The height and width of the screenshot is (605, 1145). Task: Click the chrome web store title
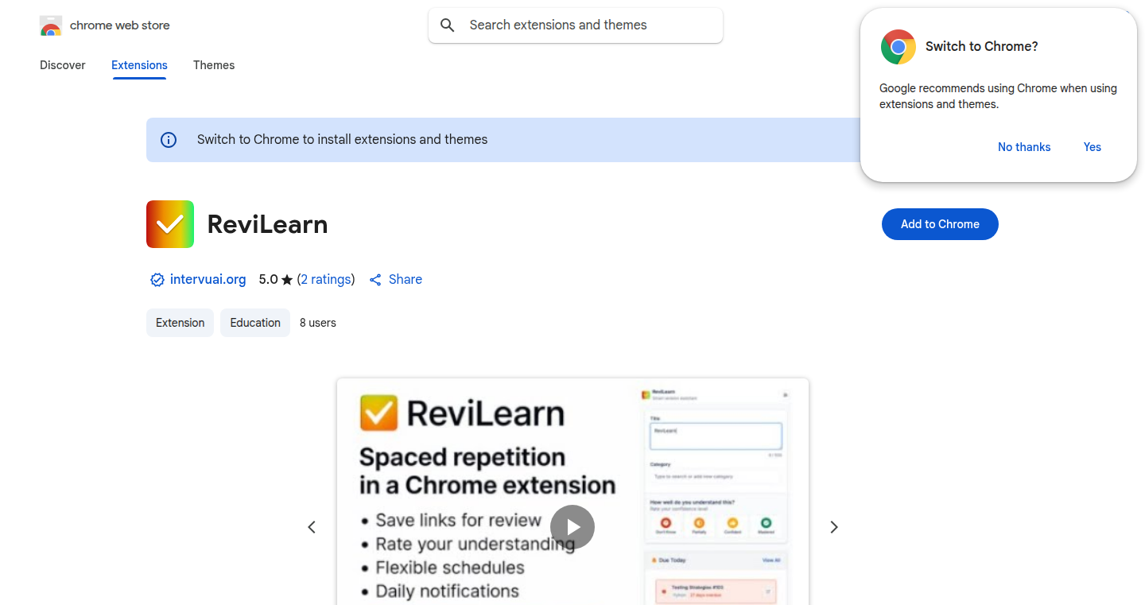[x=120, y=25]
